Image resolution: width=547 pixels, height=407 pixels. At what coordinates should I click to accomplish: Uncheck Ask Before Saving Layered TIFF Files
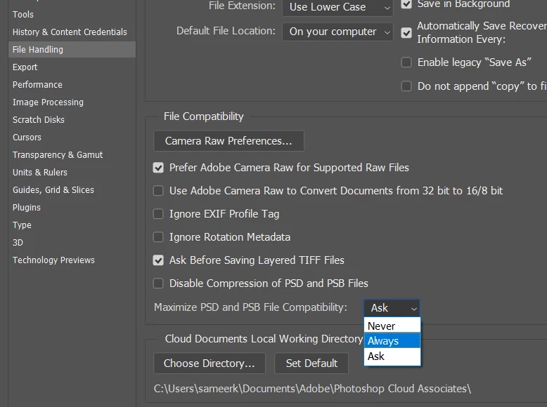158,260
